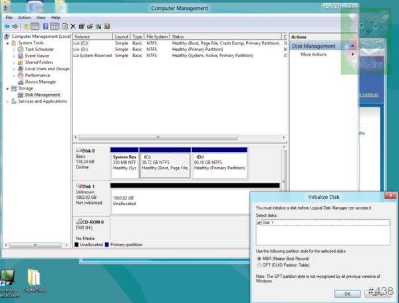Viewport: 399px width, 303px height.
Task: Open the Device Manager tree node
Action: point(41,82)
